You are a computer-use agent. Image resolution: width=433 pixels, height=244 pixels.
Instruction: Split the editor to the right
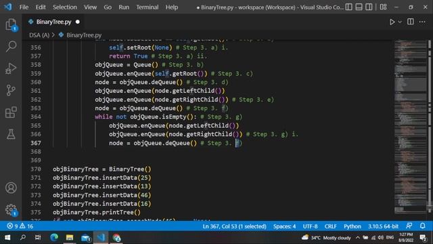click(x=411, y=22)
